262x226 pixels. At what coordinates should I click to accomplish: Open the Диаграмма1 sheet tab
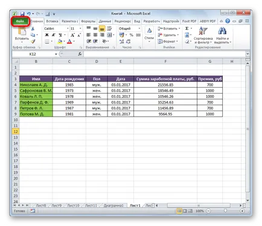[113, 205]
